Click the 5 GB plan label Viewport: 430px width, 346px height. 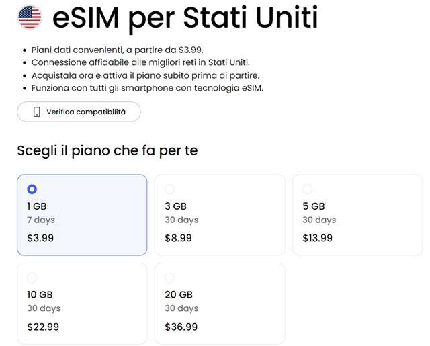(x=313, y=206)
